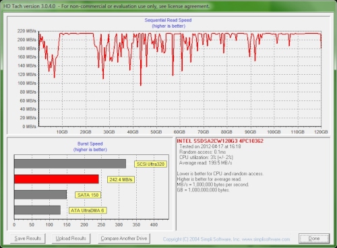The width and height of the screenshot is (337, 248).
Task: Click the 220 MB/s axis label
Action: (x=27, y=31)
